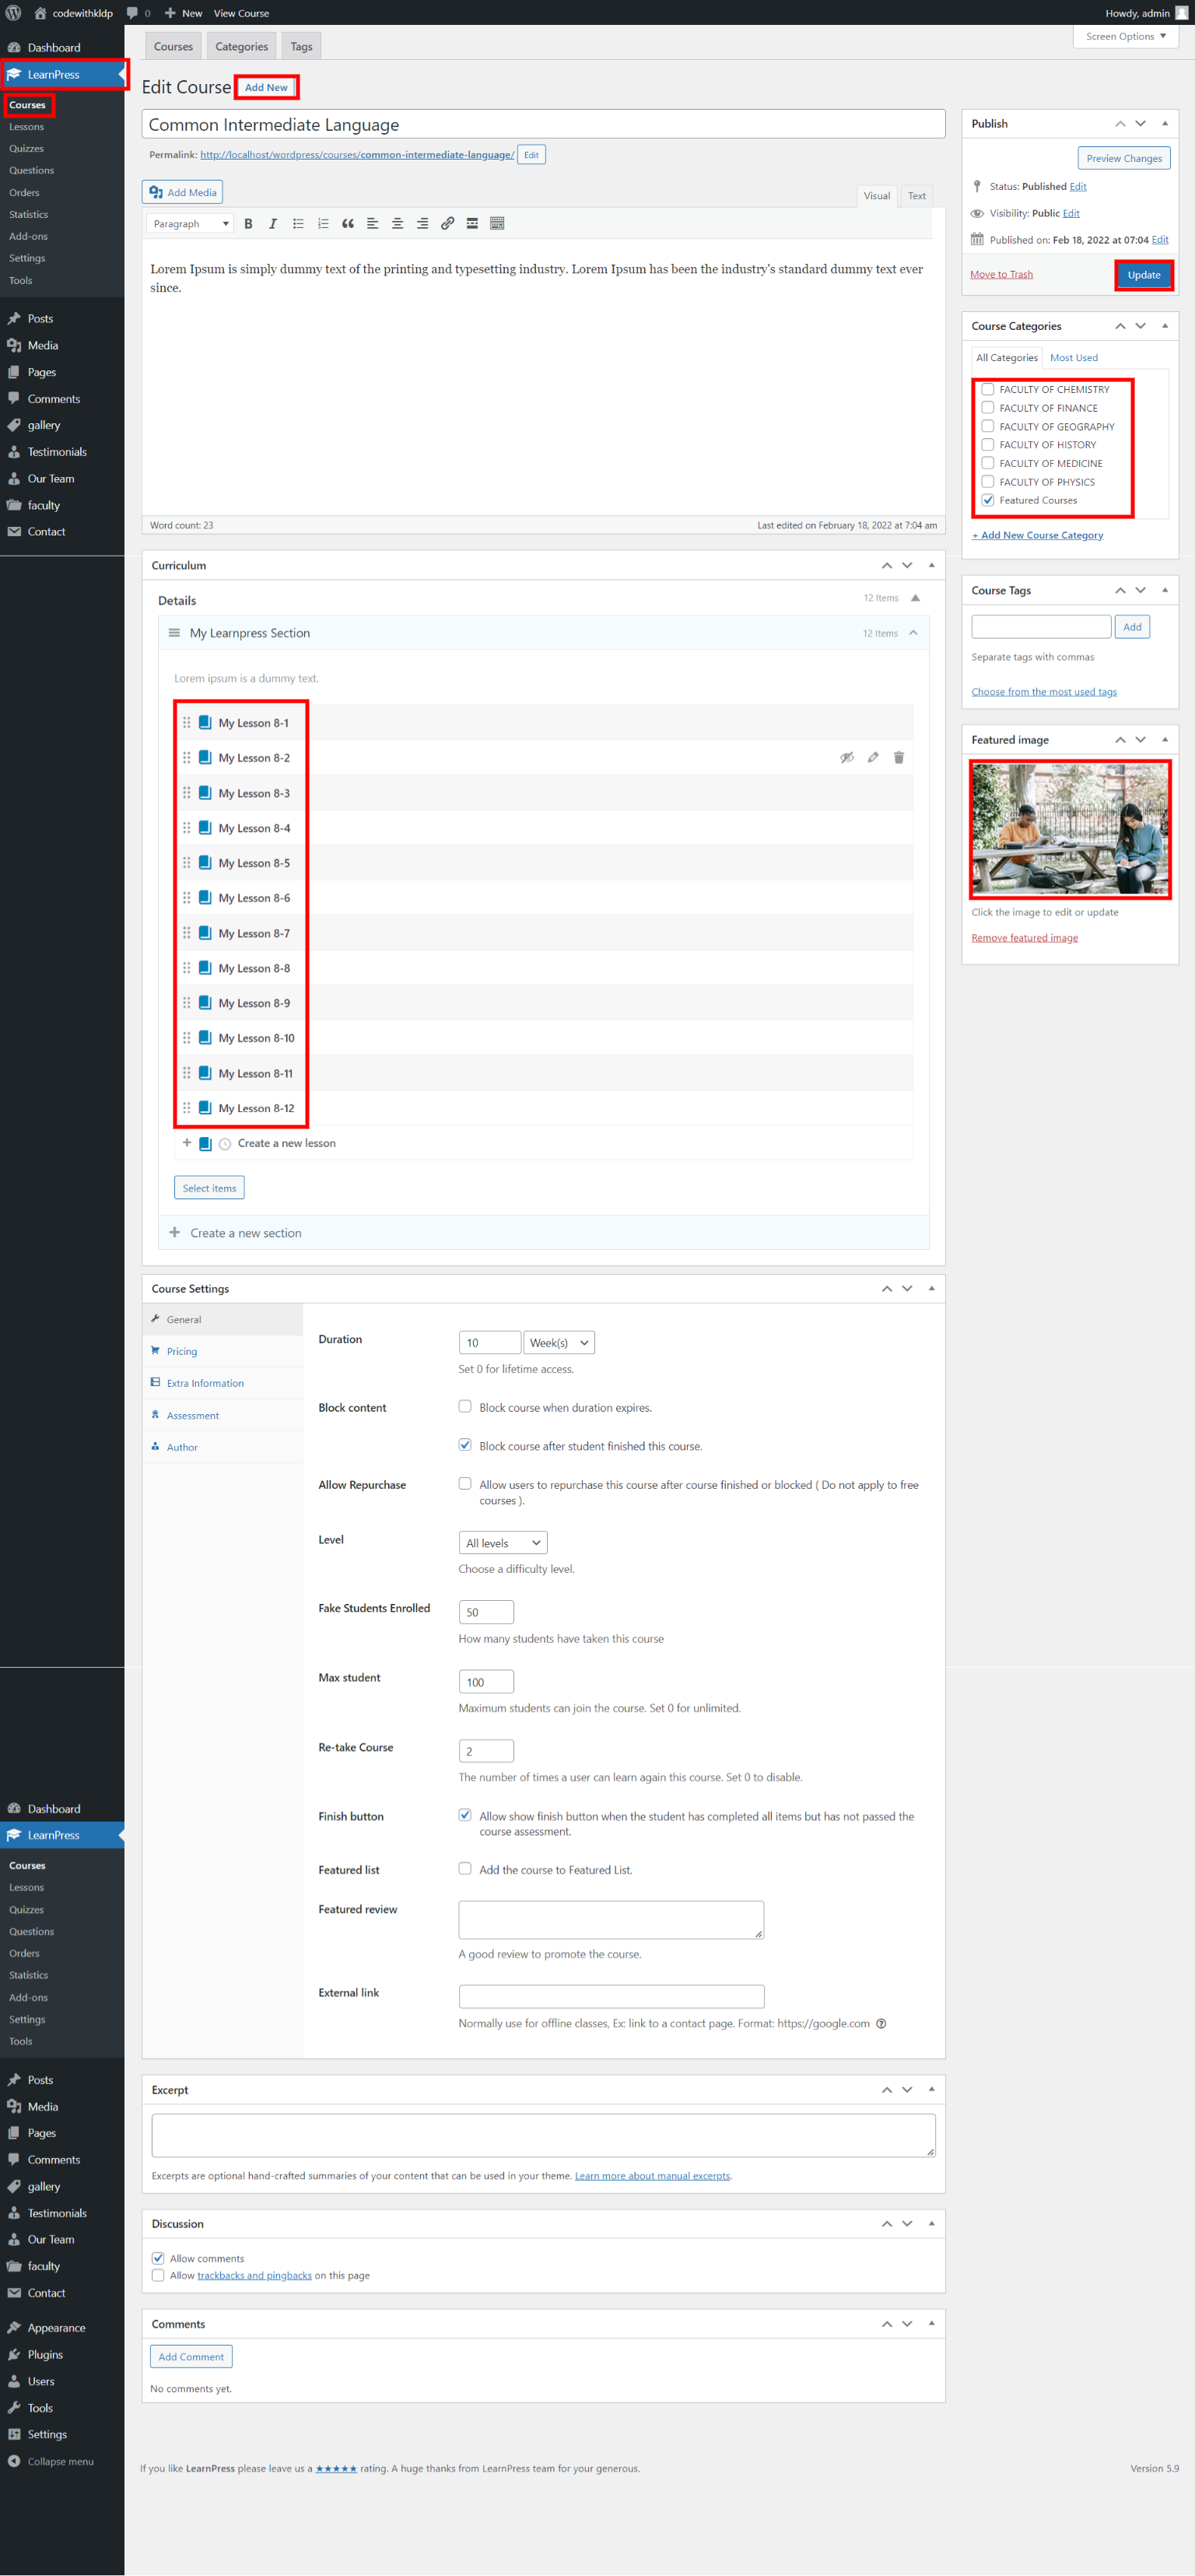Image resolution: width=1195 pixels, height=2576 pixels.
Task: Click the insert link icon in toolbar
Action: pos(447,224)
